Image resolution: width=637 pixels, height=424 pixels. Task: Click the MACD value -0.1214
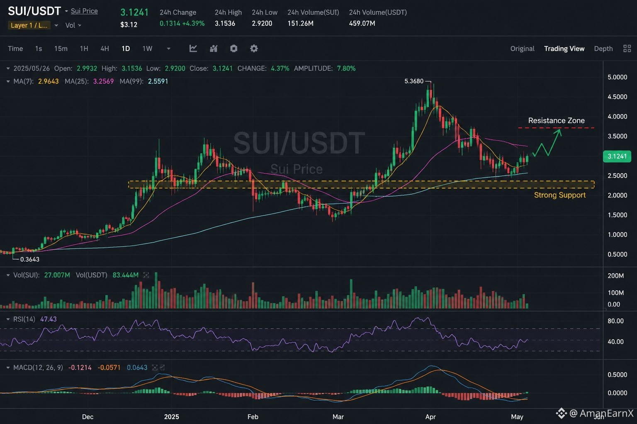(80, 367)
